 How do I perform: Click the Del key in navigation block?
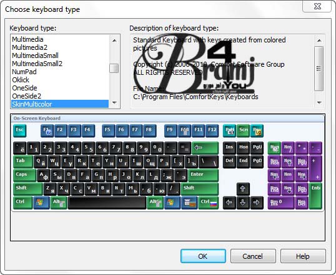[229, 162]
